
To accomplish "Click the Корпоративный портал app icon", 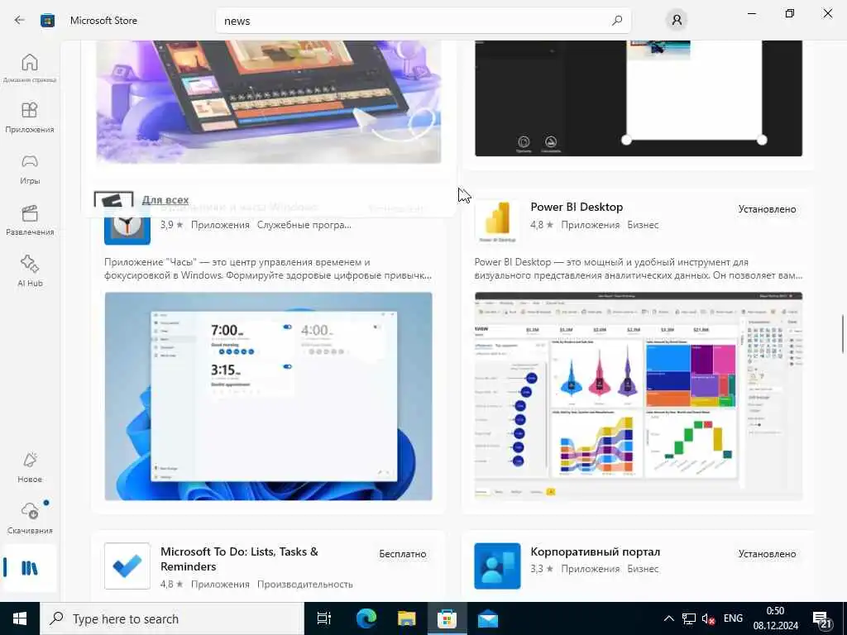I will click(x=497, y=566).
